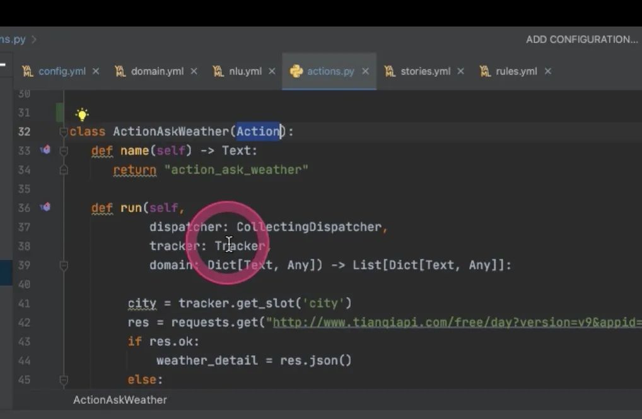This screenshot has width=642, height=419.
Task: Click the YAML file icon on nlu.yml tab
Action: pos(218,71)
